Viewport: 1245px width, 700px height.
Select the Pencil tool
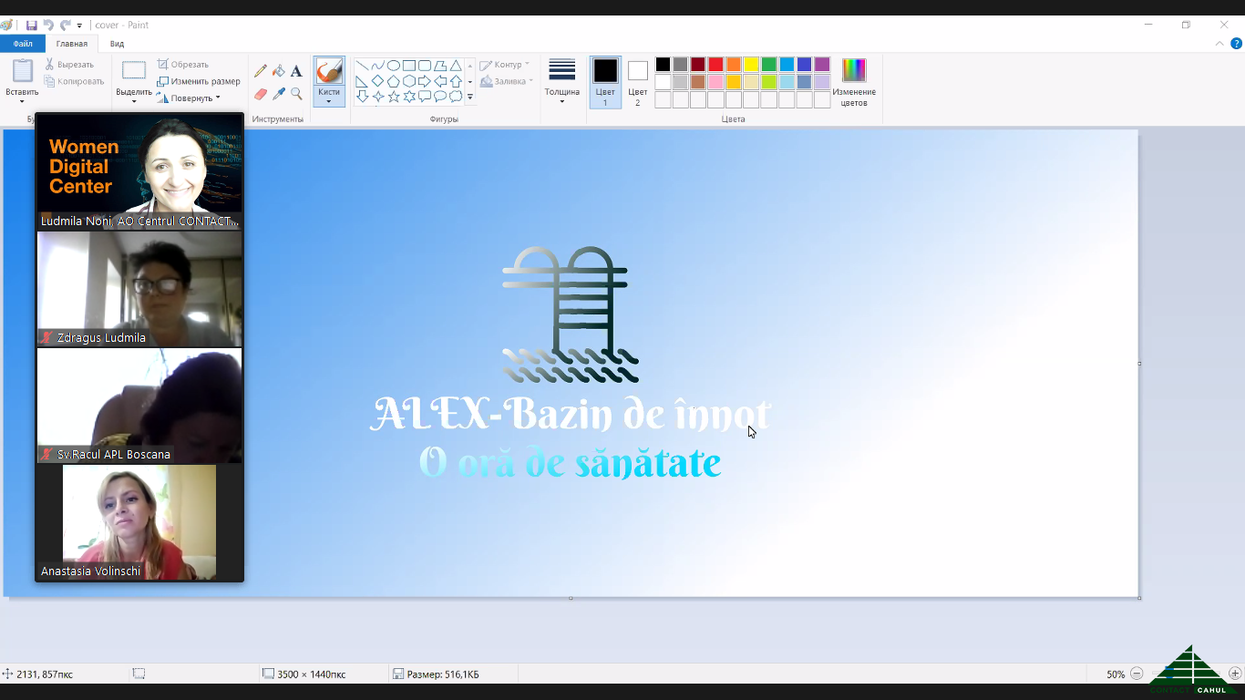pyautogui.click(x=261, y=71)
